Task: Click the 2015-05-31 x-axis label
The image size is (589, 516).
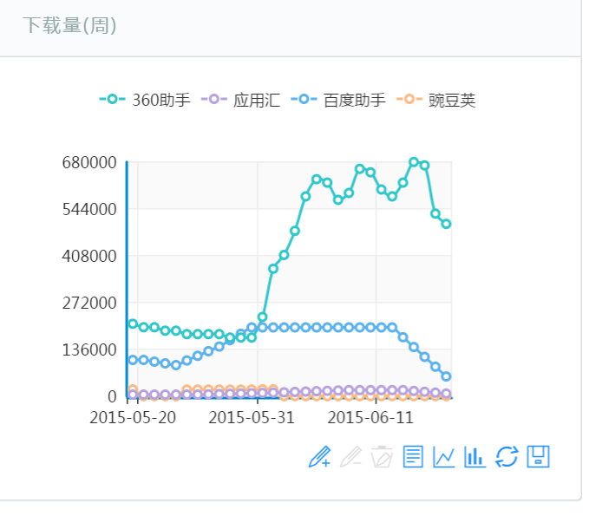Action: (x=252, y=417)
